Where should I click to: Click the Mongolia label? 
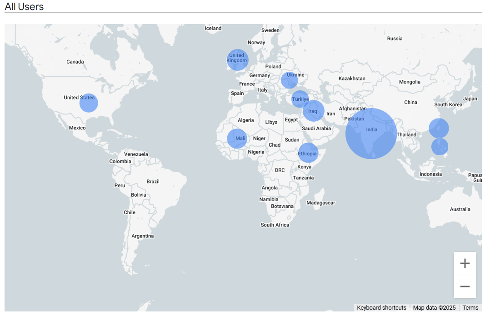click(x=410, y=82)
